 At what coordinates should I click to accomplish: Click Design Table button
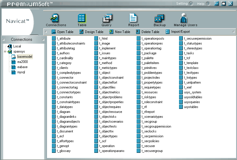91,32
